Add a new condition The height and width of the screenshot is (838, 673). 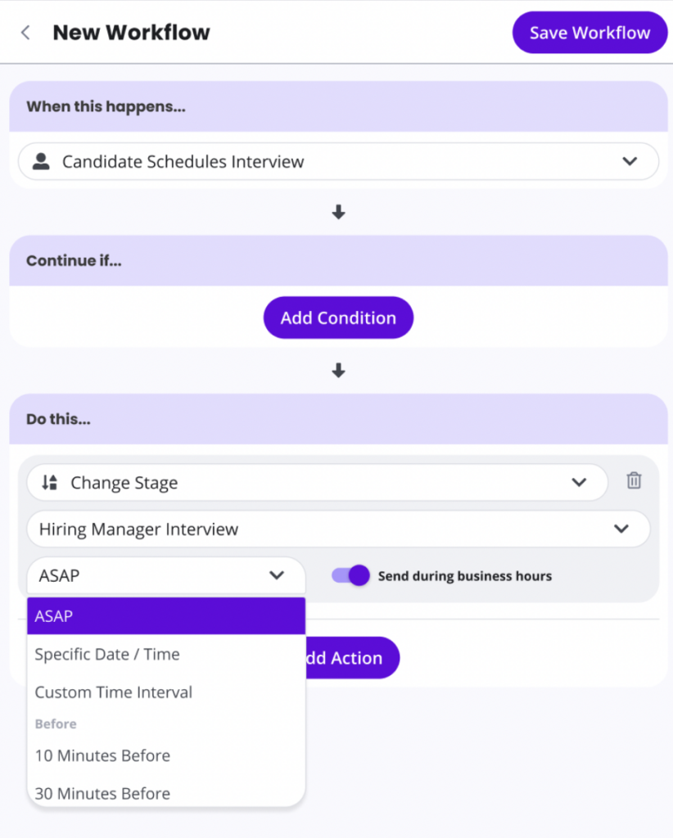tap(338, 318)
